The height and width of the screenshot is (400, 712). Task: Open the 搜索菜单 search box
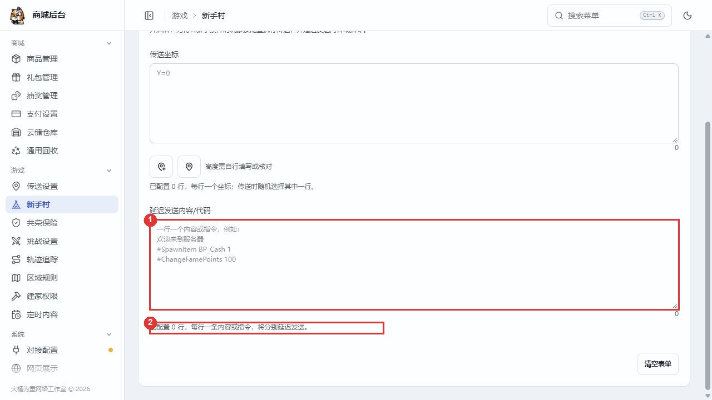click(x=610, y=16)
